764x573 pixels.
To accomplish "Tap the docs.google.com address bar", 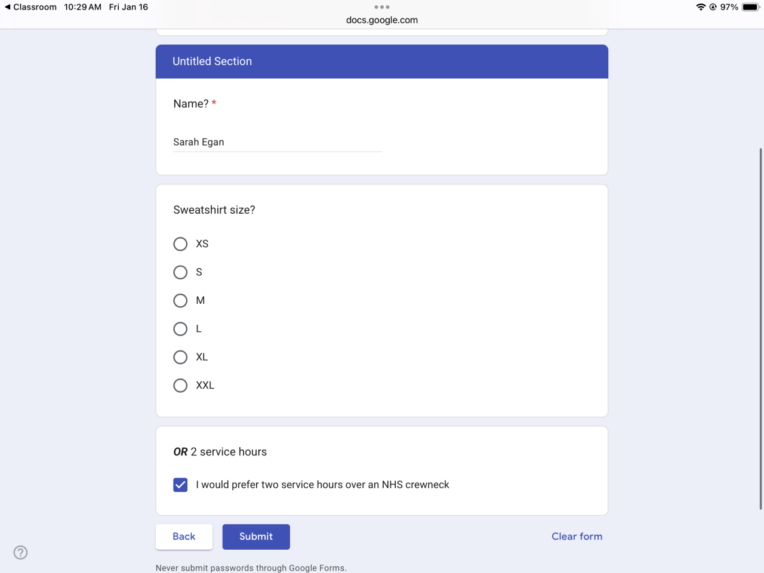I will (382, 20).
